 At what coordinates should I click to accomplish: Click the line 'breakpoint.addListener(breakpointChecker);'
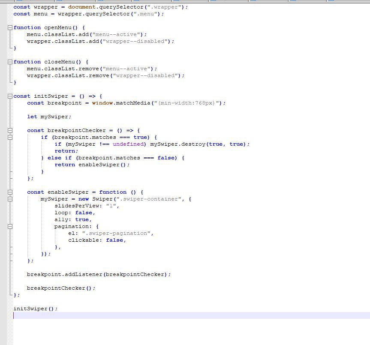99,274
